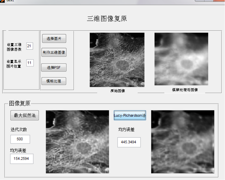Click the 模糊处理后图像 caption

coord(185,90)
